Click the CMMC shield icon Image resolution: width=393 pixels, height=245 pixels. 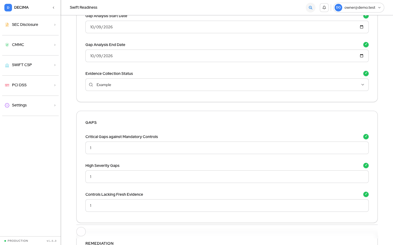pyautogui.click(x=7, y=45)
